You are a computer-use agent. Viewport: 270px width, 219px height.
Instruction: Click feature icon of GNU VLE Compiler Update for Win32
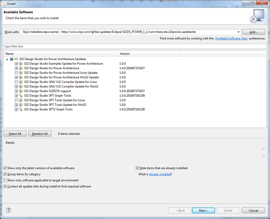coord(21,86)
